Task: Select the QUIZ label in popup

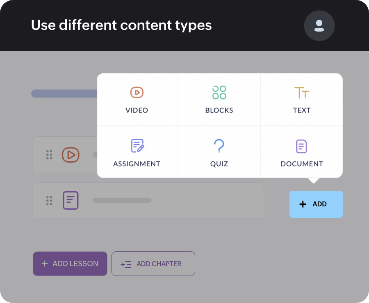Action: tap(219, 164)
